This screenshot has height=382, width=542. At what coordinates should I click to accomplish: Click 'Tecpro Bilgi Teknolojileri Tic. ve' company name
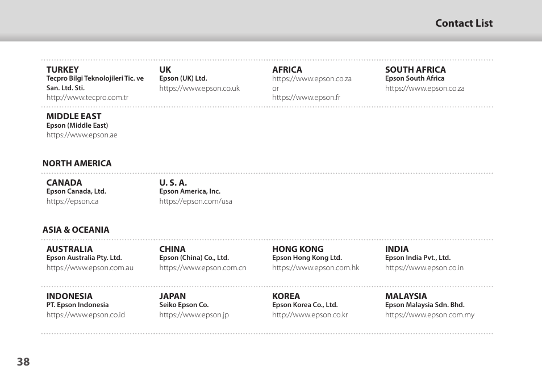95,78
